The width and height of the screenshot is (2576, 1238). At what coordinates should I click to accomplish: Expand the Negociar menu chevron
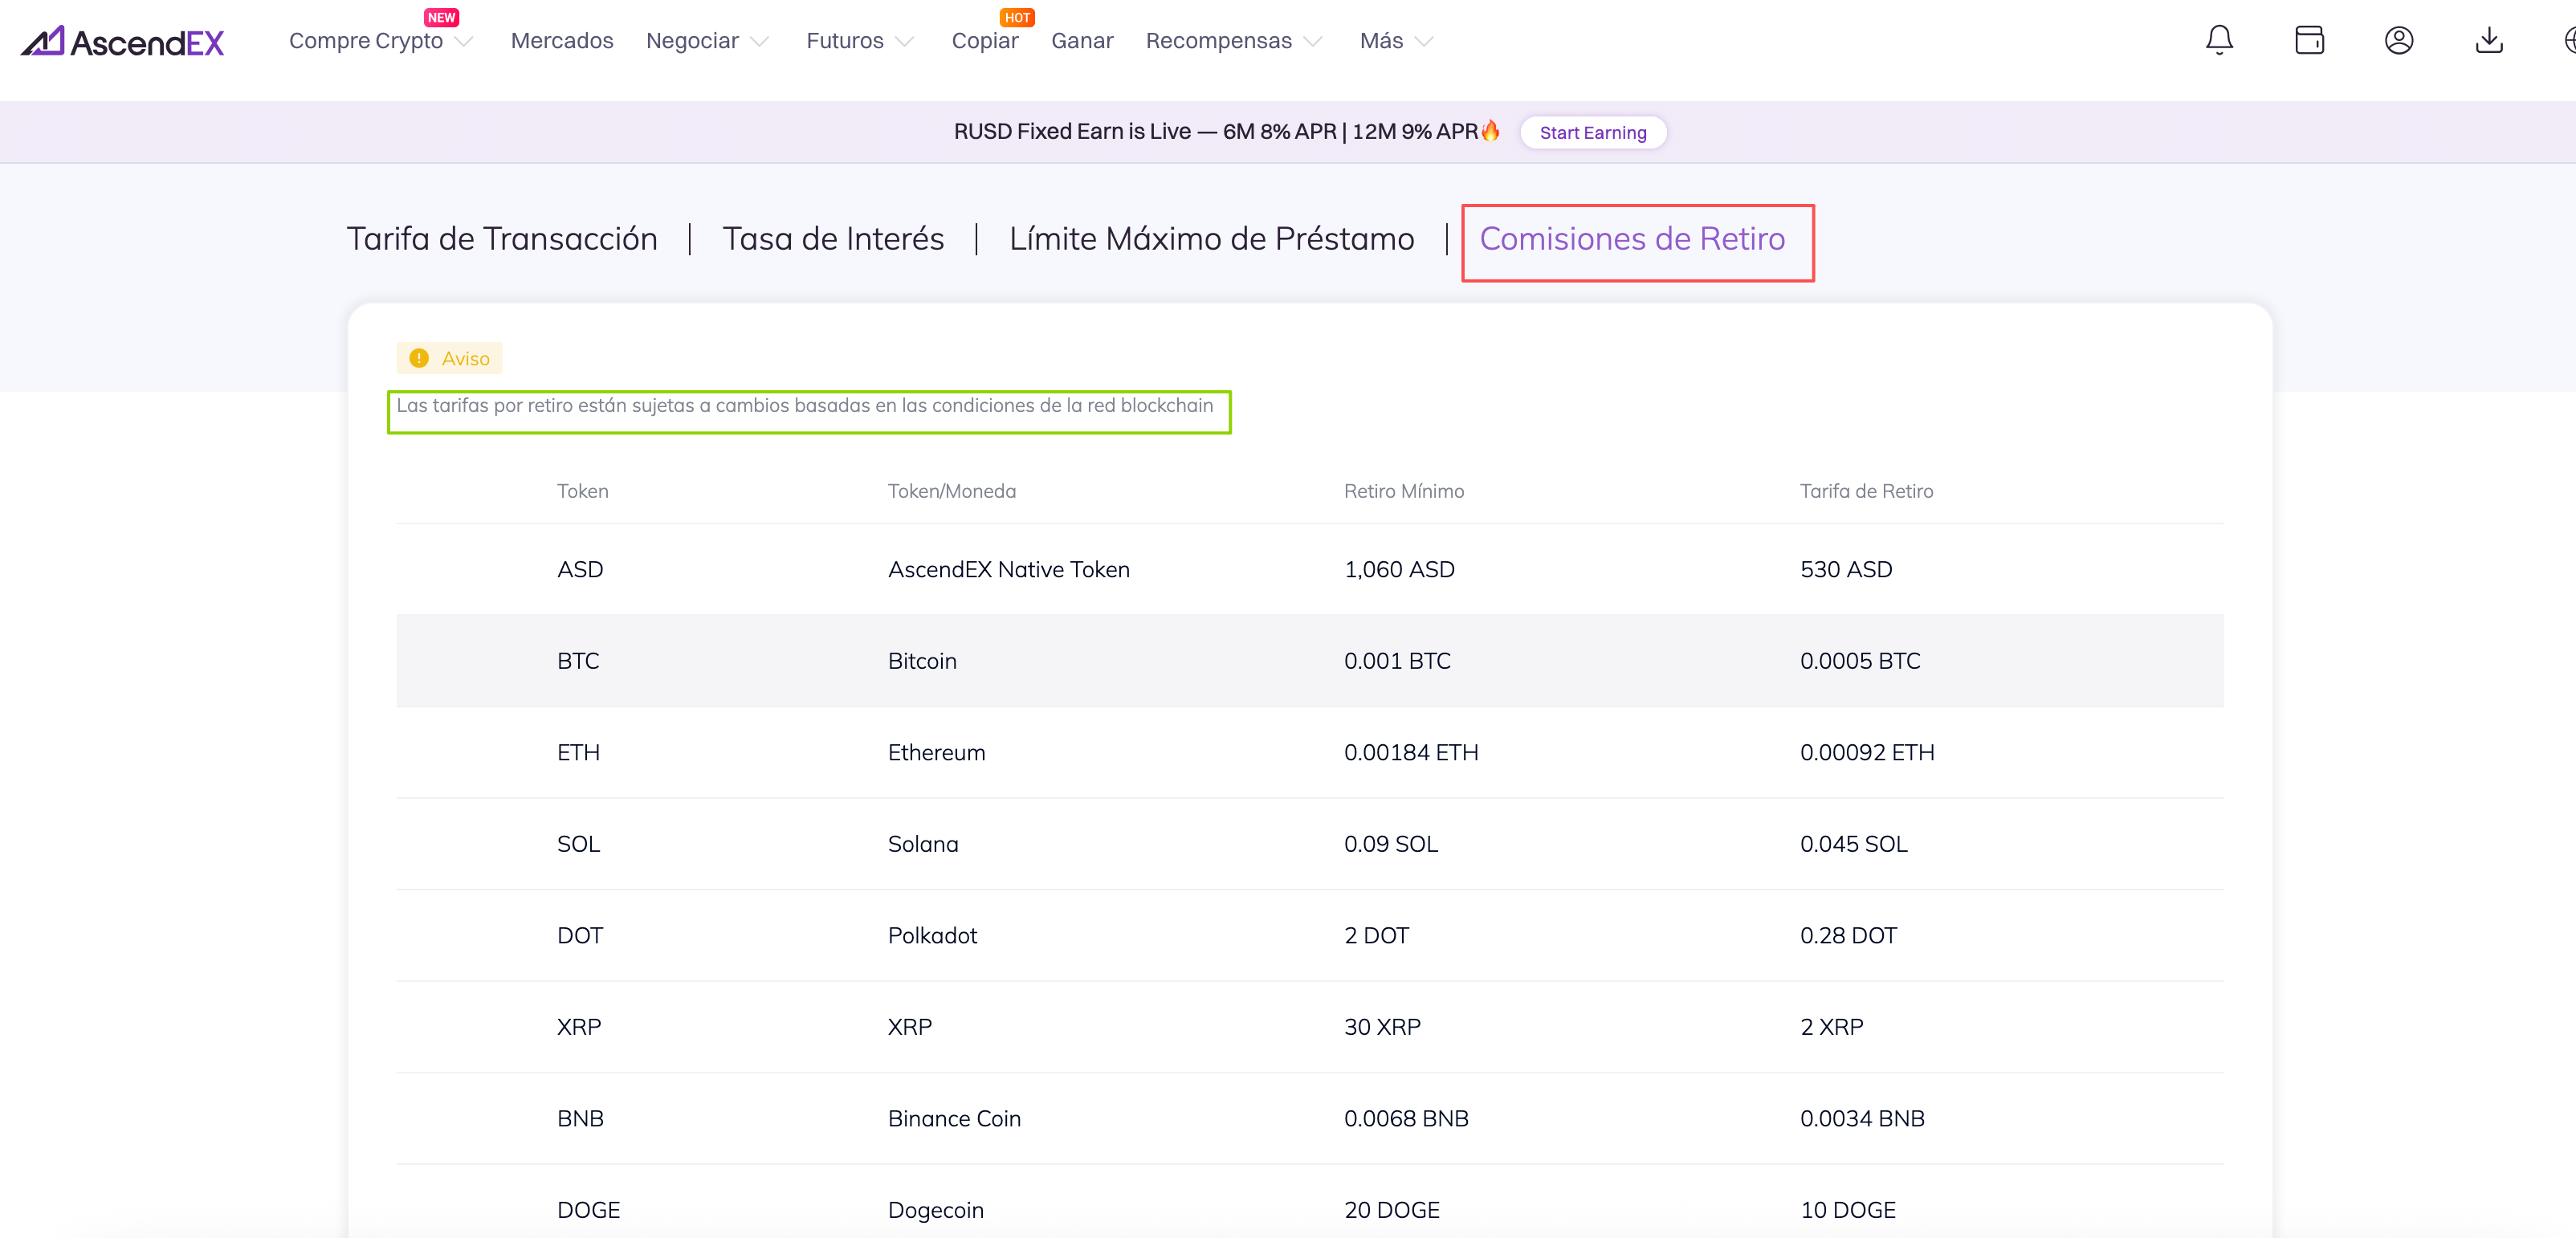[759, 42]
